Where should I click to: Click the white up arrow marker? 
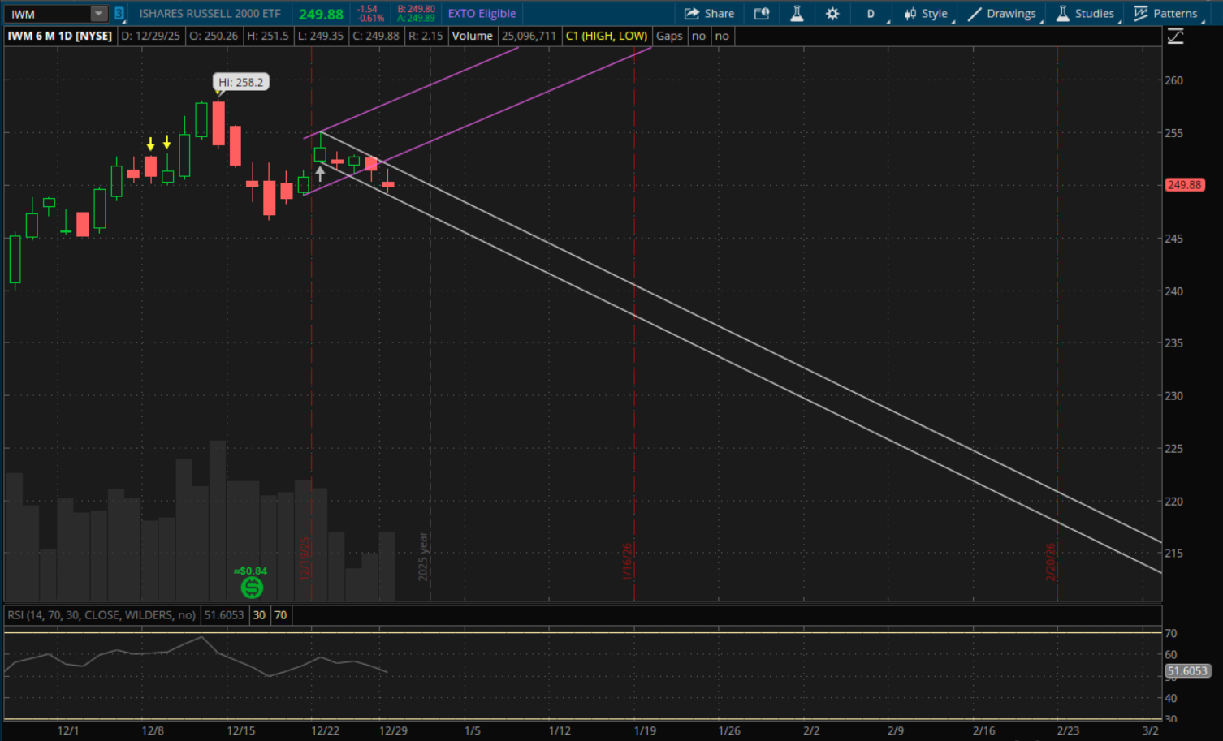point(320,172)
